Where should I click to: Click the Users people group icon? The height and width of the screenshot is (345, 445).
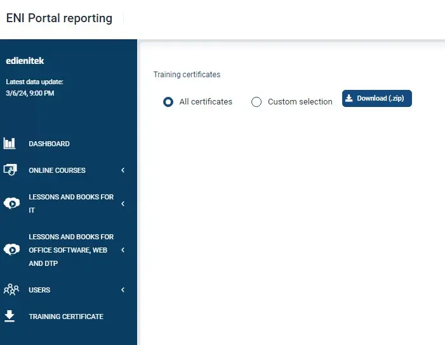click(x=11, y=290)
